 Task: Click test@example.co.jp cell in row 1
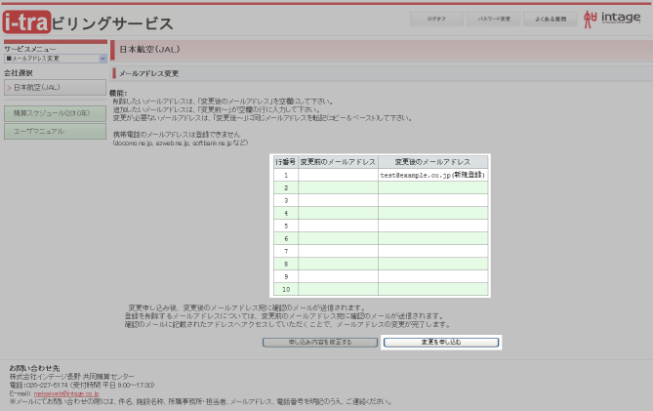[x=432, y=175]
